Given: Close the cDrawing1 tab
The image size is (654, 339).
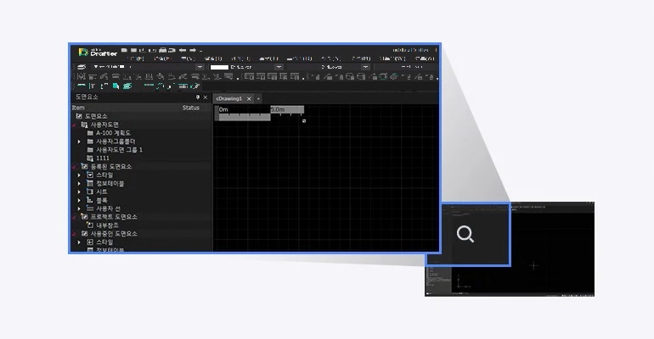Looking at the screenshot, I should click(249, 98).
